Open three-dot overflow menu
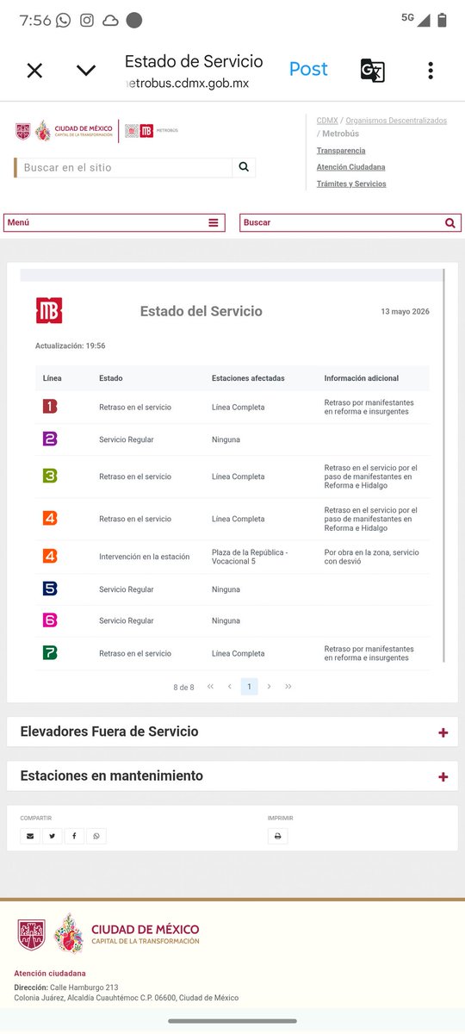Viewport: 465px width, 1034px height. tap(431, 71)
